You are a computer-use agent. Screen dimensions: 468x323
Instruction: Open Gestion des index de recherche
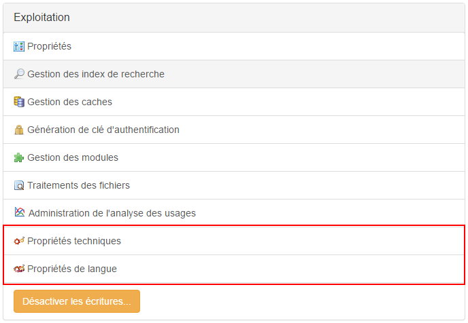(x=234, y=74)
